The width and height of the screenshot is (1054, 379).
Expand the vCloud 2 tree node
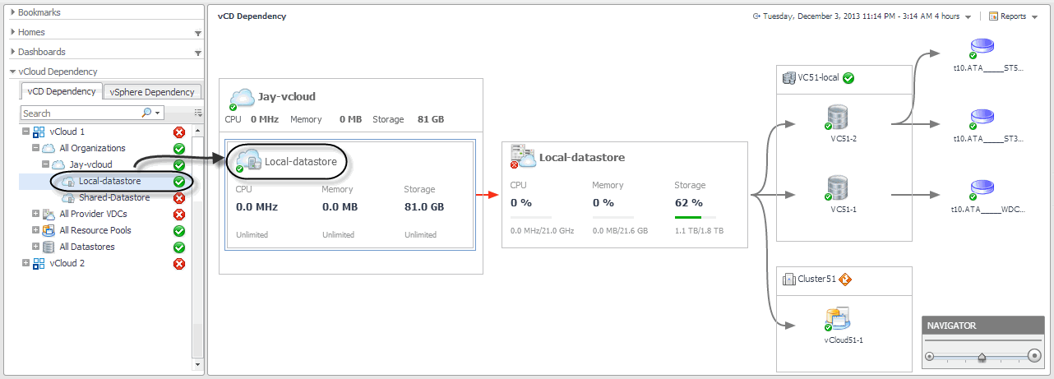pos(26,263)
